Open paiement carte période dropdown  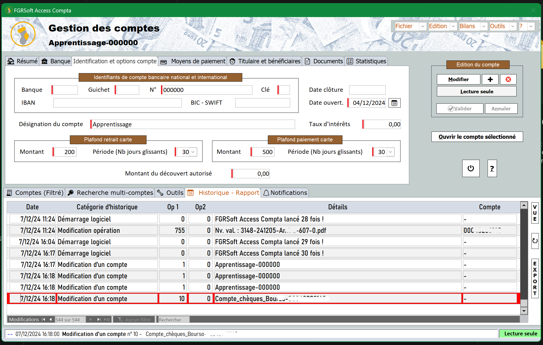390,152
